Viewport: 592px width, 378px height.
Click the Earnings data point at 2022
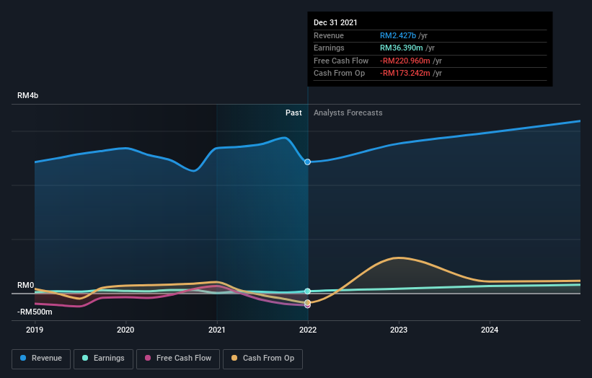pyautogui.click(x=308, y=291)
